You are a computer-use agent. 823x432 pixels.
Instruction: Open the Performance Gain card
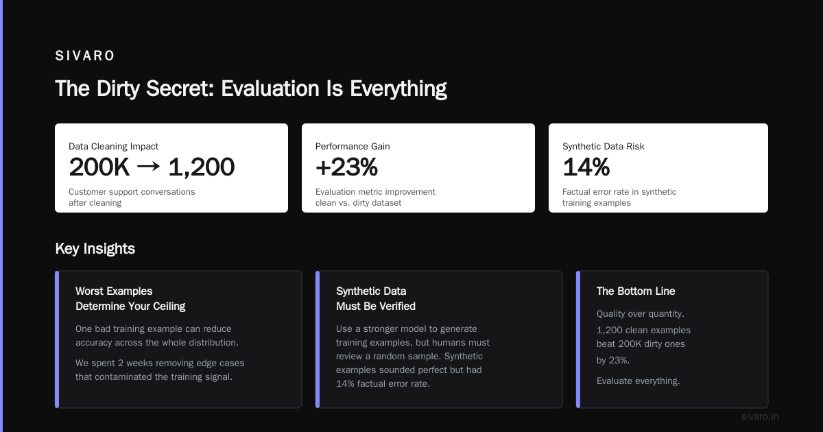[x=418, y=168]
